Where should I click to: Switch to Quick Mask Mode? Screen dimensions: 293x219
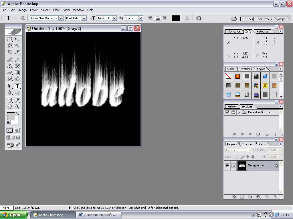click(17, 130)
